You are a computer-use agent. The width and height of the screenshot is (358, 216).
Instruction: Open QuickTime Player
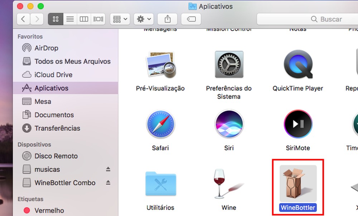pyautogui.click(x=297, y=64)
